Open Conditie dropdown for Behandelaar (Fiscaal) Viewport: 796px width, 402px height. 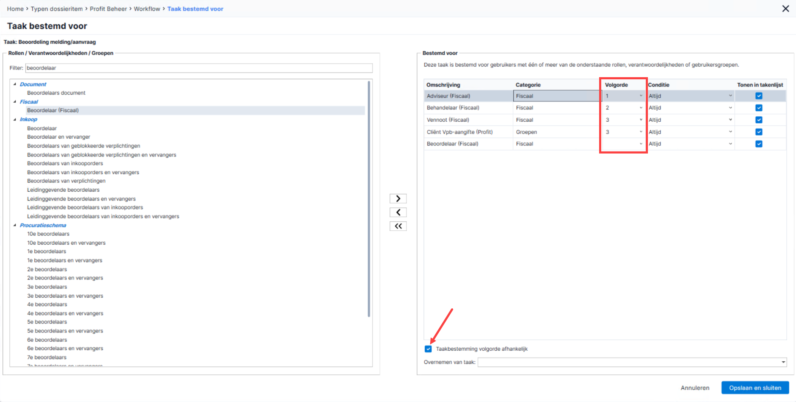click(690, 108)
